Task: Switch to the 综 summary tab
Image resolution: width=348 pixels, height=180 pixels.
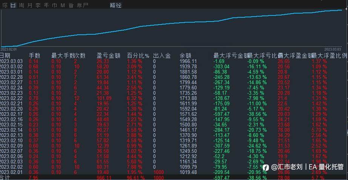Action: (5, 5)
